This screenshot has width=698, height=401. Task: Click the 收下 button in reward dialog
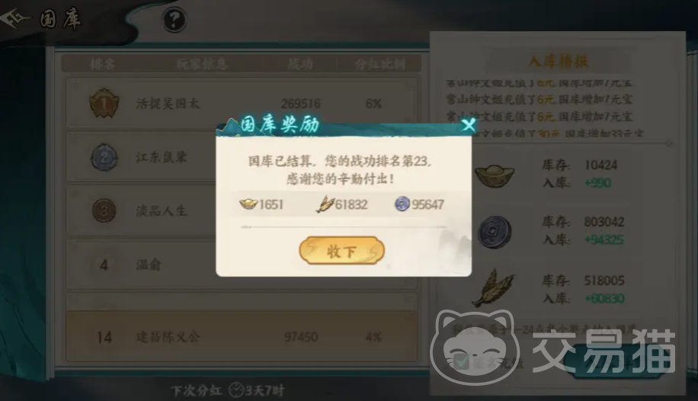(341, 250)
